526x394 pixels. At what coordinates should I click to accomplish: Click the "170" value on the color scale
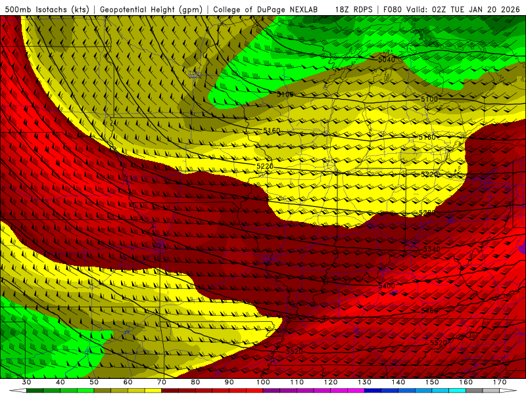[500, 382]
